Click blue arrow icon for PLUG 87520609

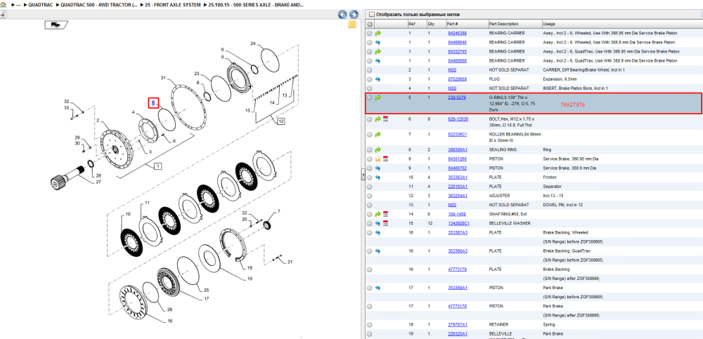(378, 79)
